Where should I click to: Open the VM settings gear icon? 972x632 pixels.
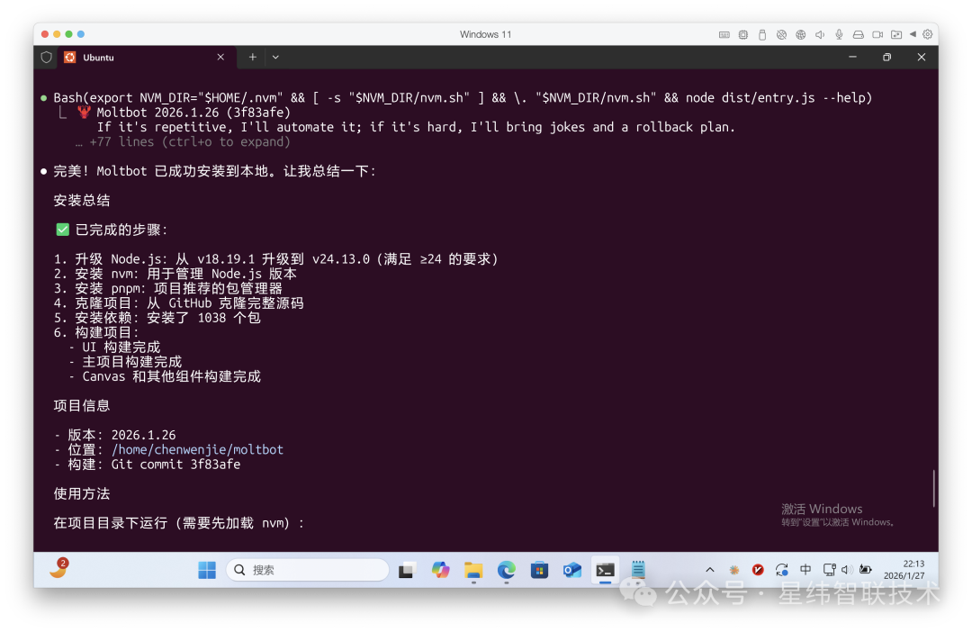click(x=928, y=34)
